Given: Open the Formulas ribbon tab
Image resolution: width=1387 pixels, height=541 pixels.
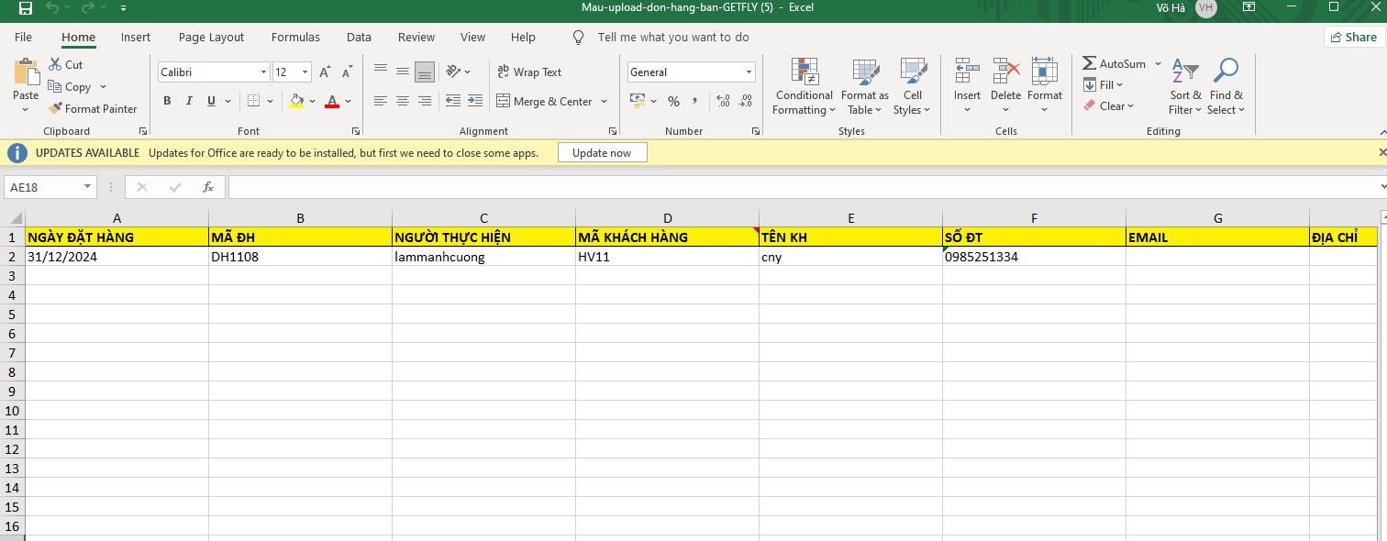Looking at the screenshot, I should coord(295,38).
